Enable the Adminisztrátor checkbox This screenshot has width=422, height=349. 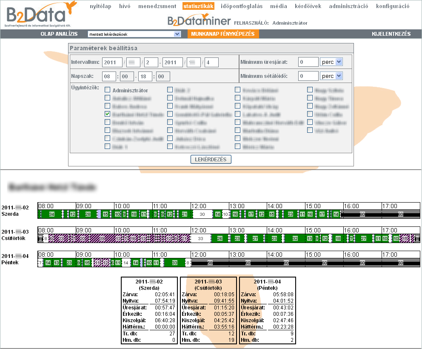(108, 90)
